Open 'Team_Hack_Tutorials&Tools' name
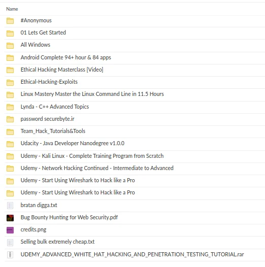 [53, 131]
